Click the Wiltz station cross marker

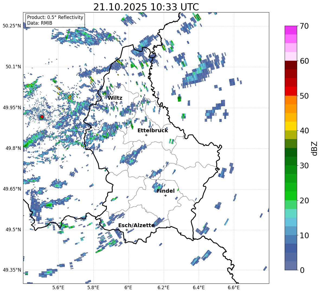[x=116, y=102]
